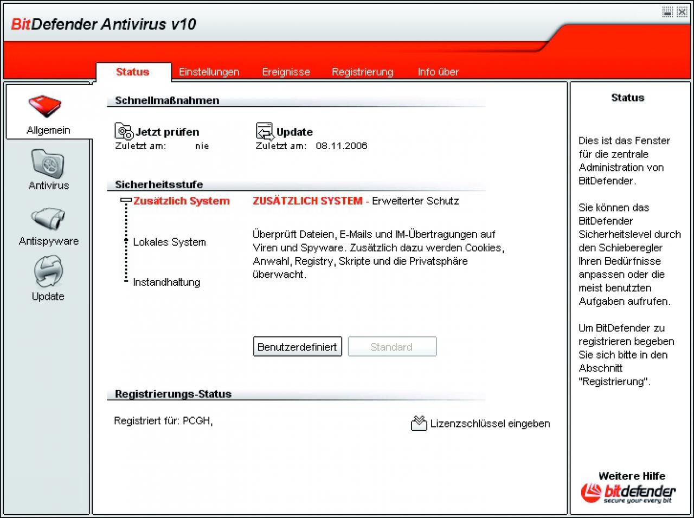Click the Weitere Hilfe link

(x=632, y=476)
